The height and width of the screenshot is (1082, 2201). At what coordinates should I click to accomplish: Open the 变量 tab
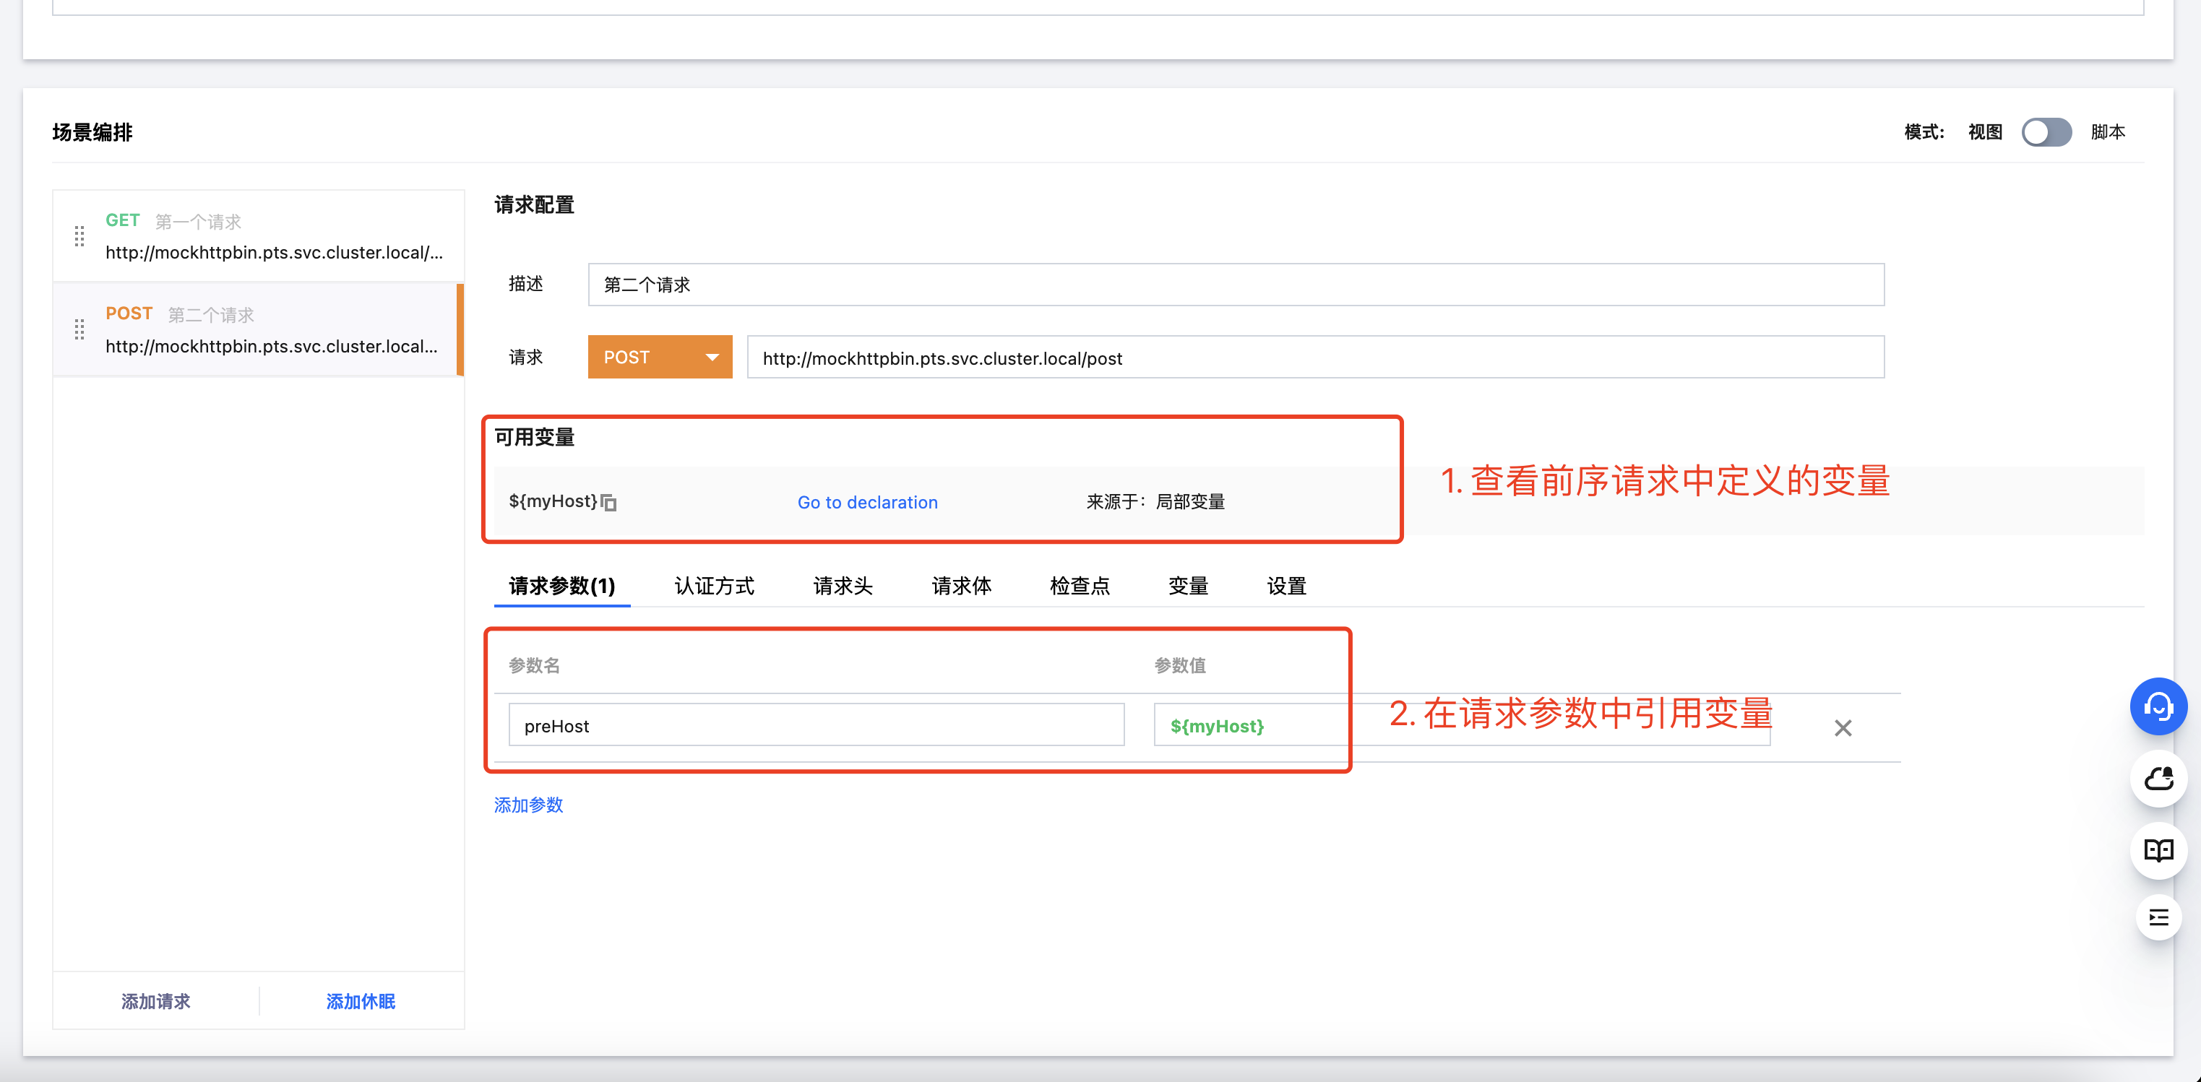1188,586
